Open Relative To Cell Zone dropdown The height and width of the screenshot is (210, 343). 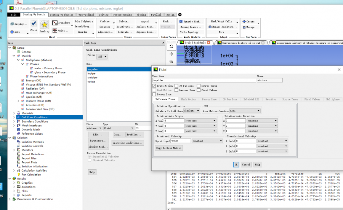point(192,111)
